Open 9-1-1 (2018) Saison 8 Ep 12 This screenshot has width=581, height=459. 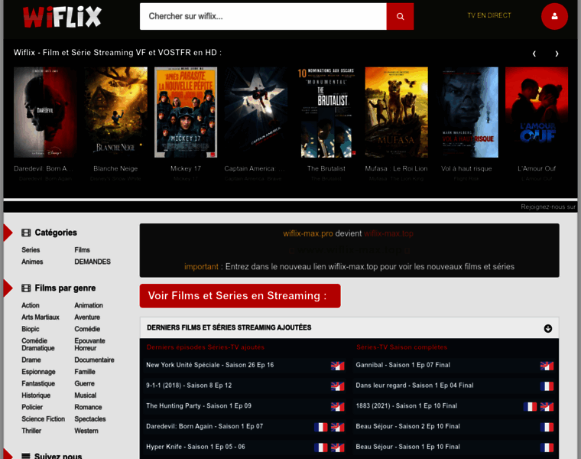189,386
